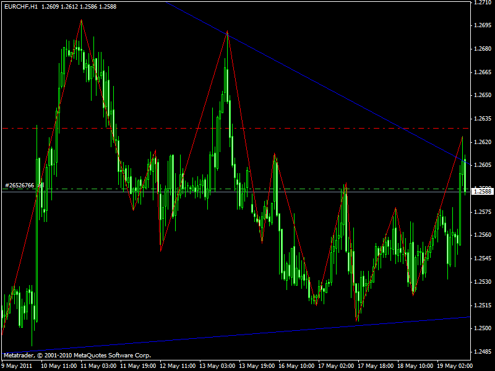
Task: Click the 1.2485 price scale label
Action: [x=482, y=352]
